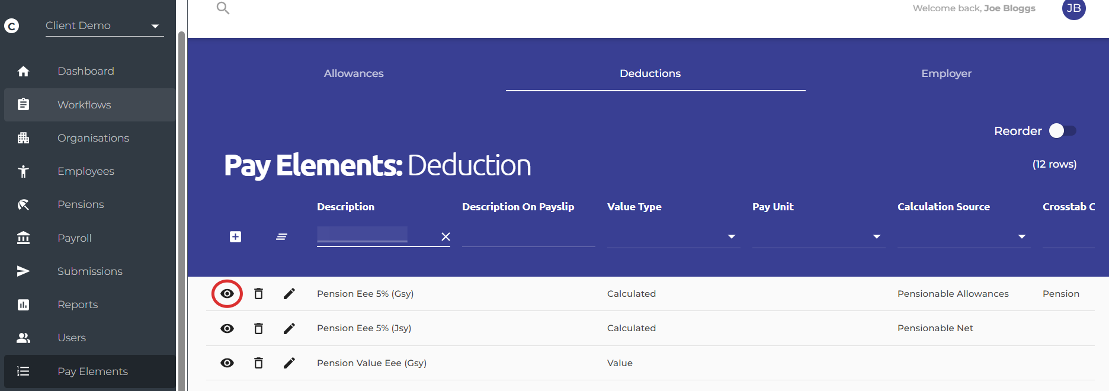Sort by Value Type column header
The image size is (1109, 391).
(x=634, y=207)
